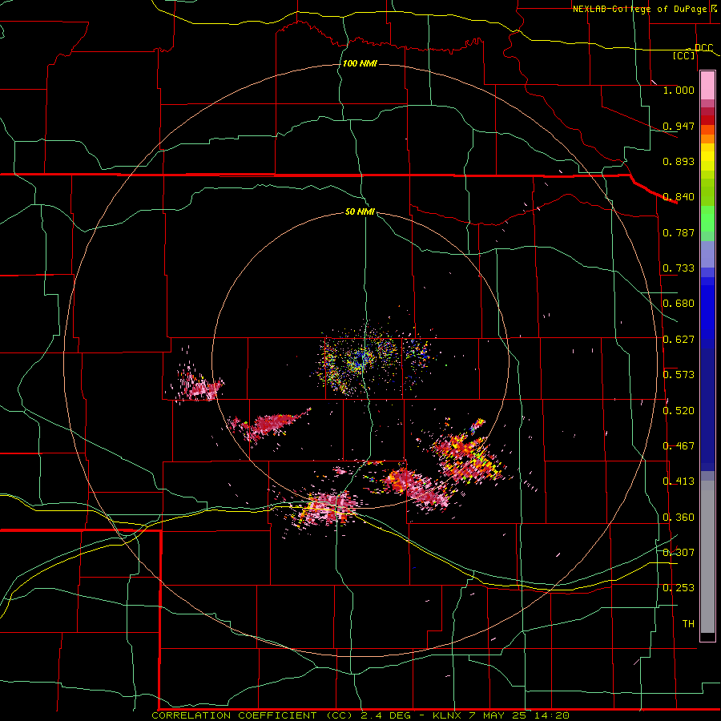Click the 0.360 scale value

(679, 518)
